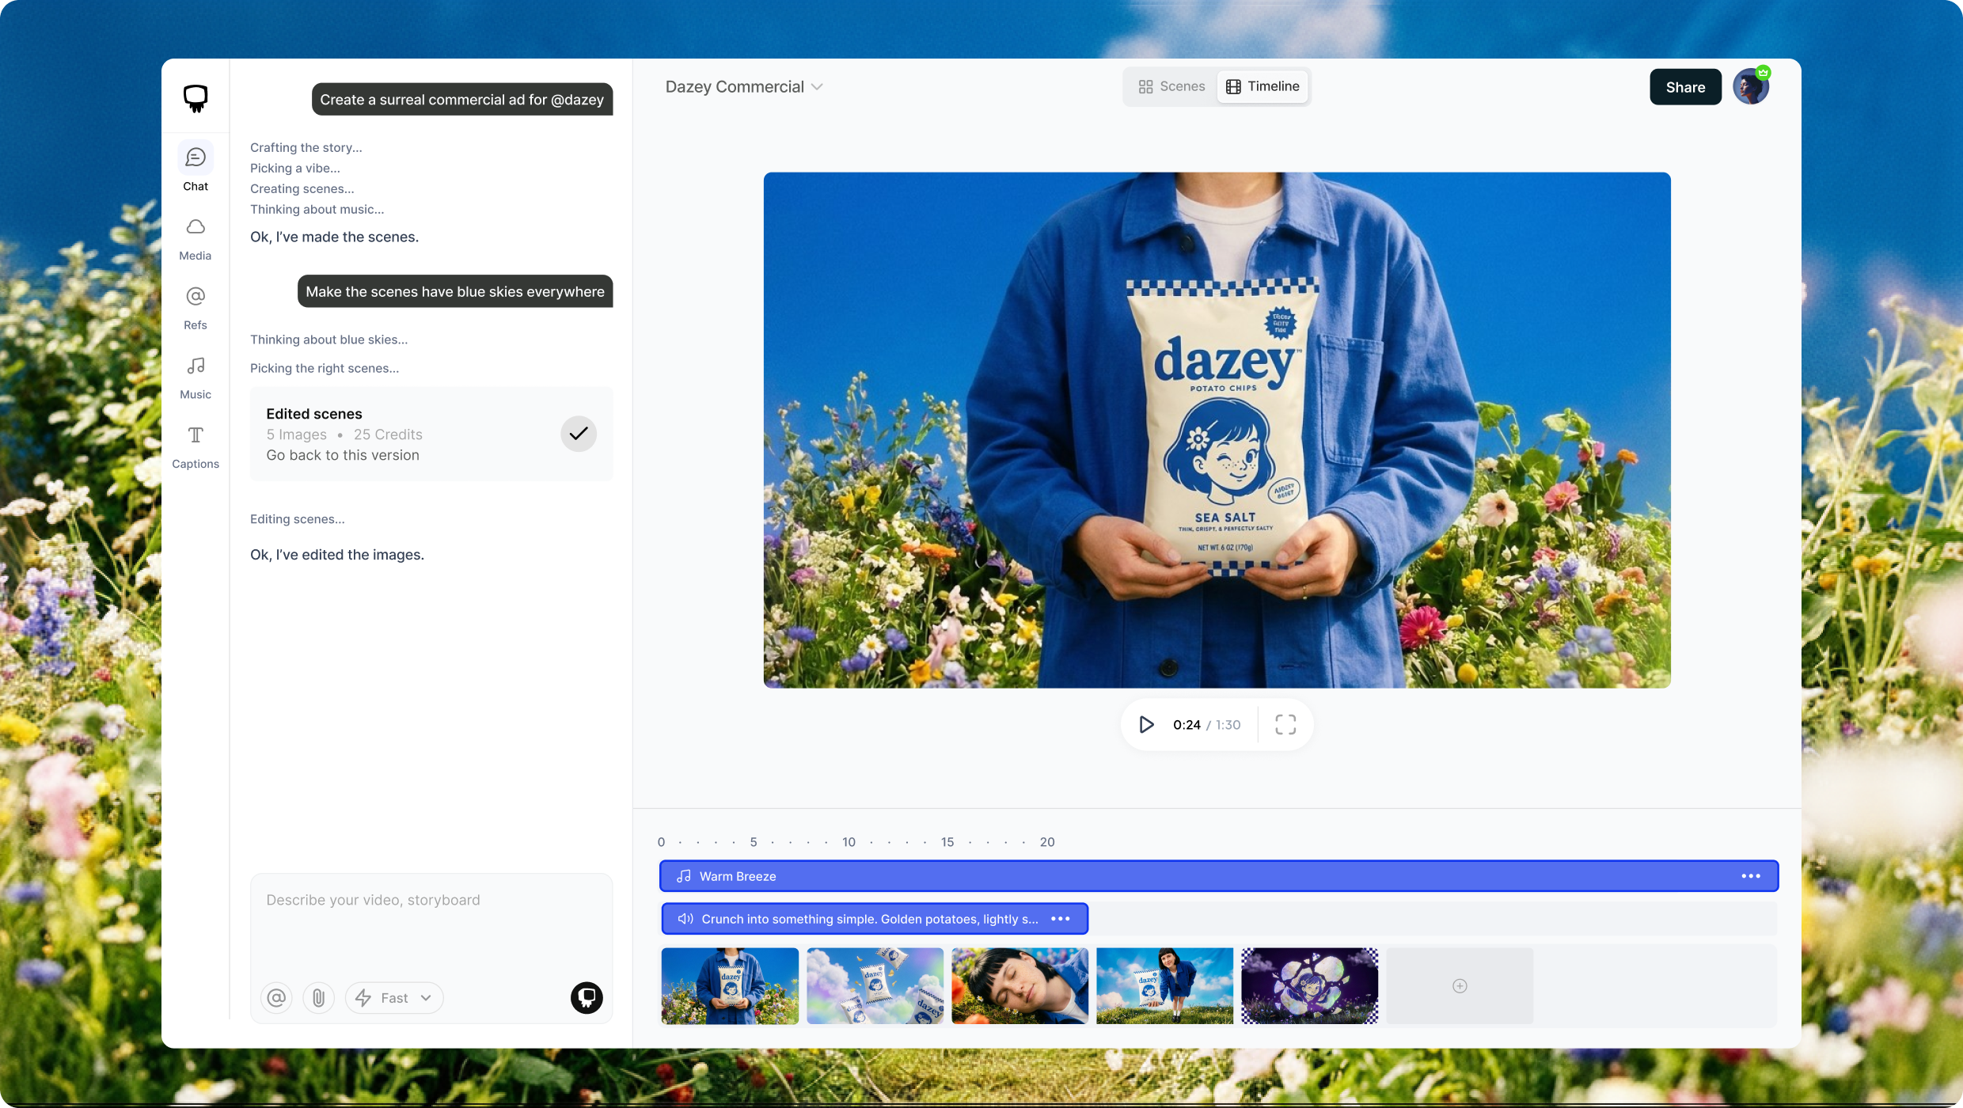Click the 15 second mark on timeline ruler

click(x=947, y=842)
